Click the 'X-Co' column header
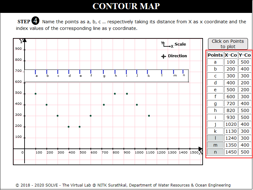 coord(231,55)
